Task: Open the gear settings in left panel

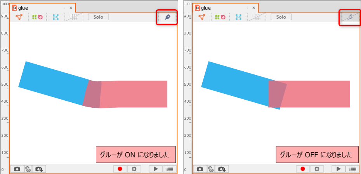Action: click(134, 169)
